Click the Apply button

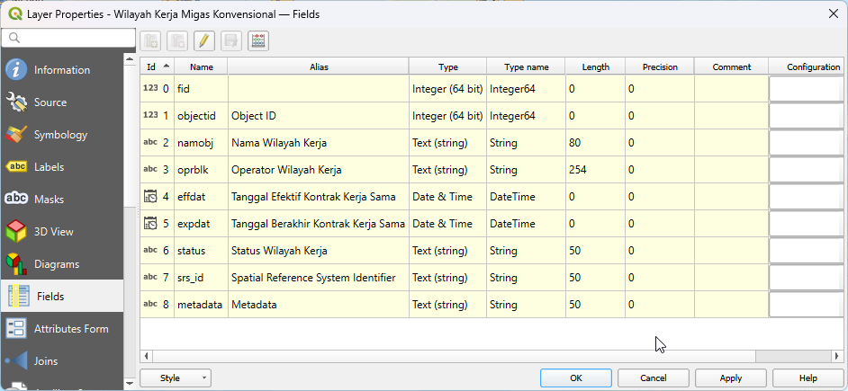pyautogui.click(x=730, y=378)
